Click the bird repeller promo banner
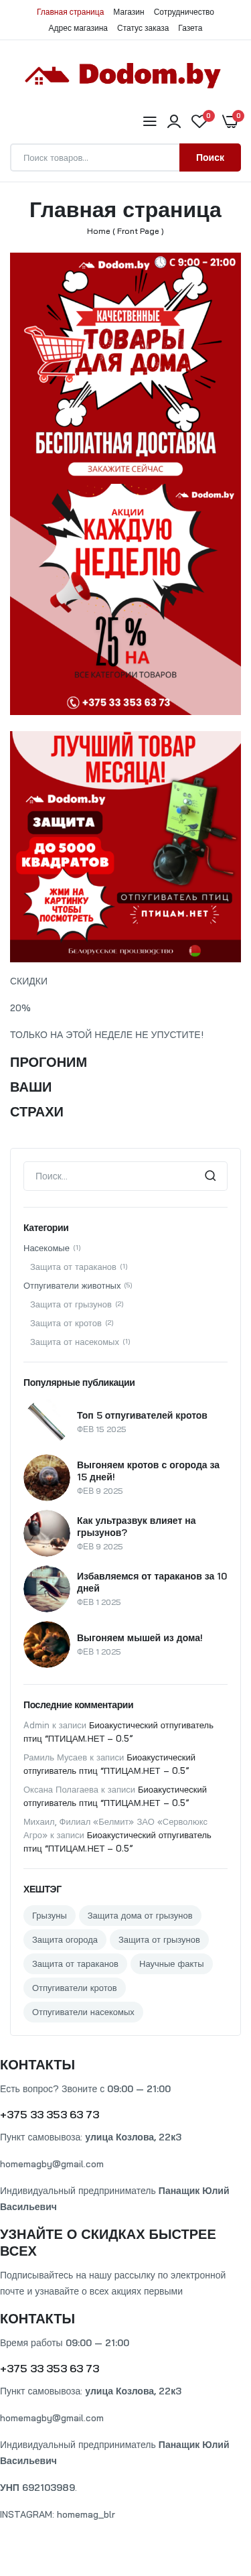251x2576 pixels. coord(125,846)
